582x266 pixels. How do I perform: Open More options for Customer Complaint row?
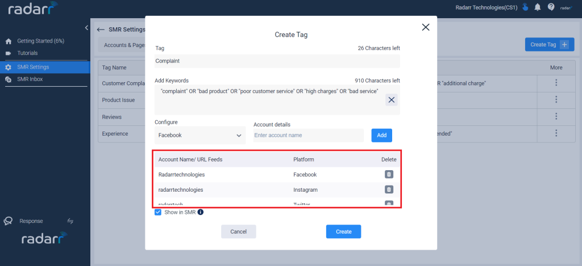556,83
